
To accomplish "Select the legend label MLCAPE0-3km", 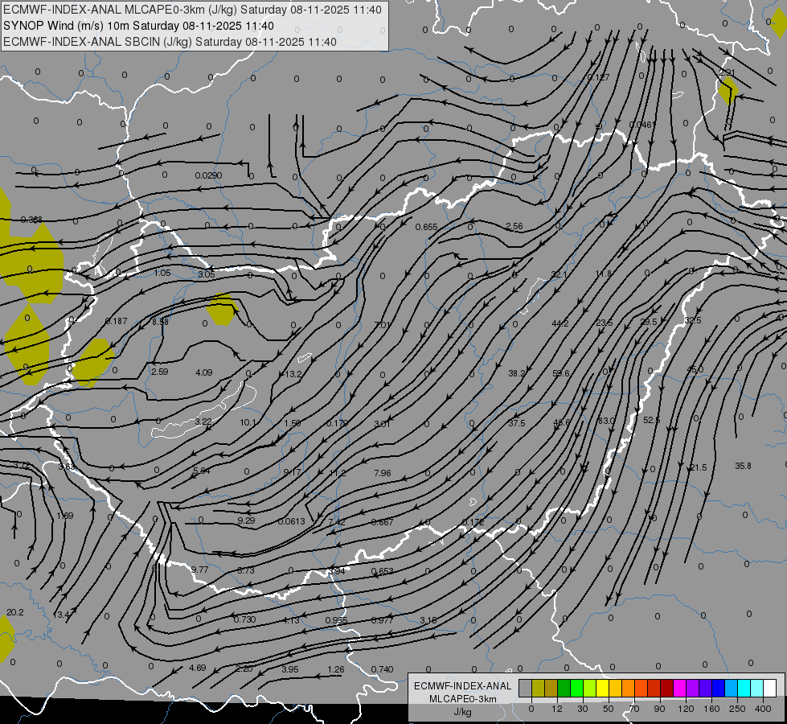I will point(463,699).
